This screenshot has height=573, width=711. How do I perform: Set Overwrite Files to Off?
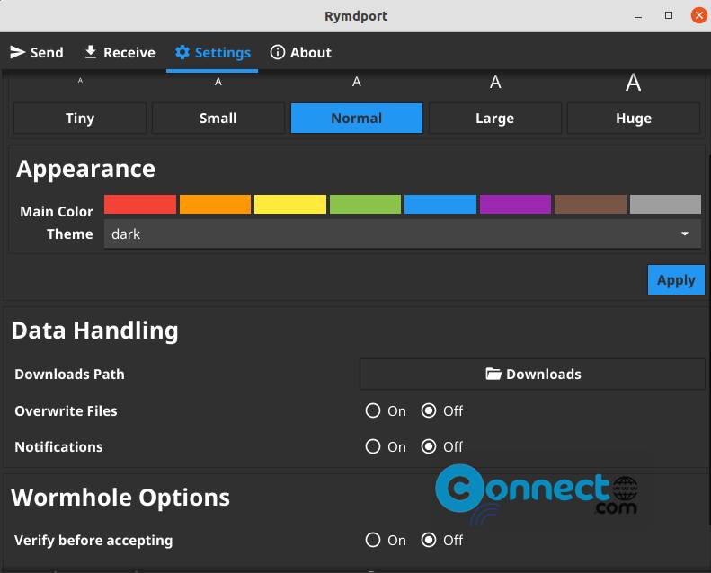click(x=429, y=410)
